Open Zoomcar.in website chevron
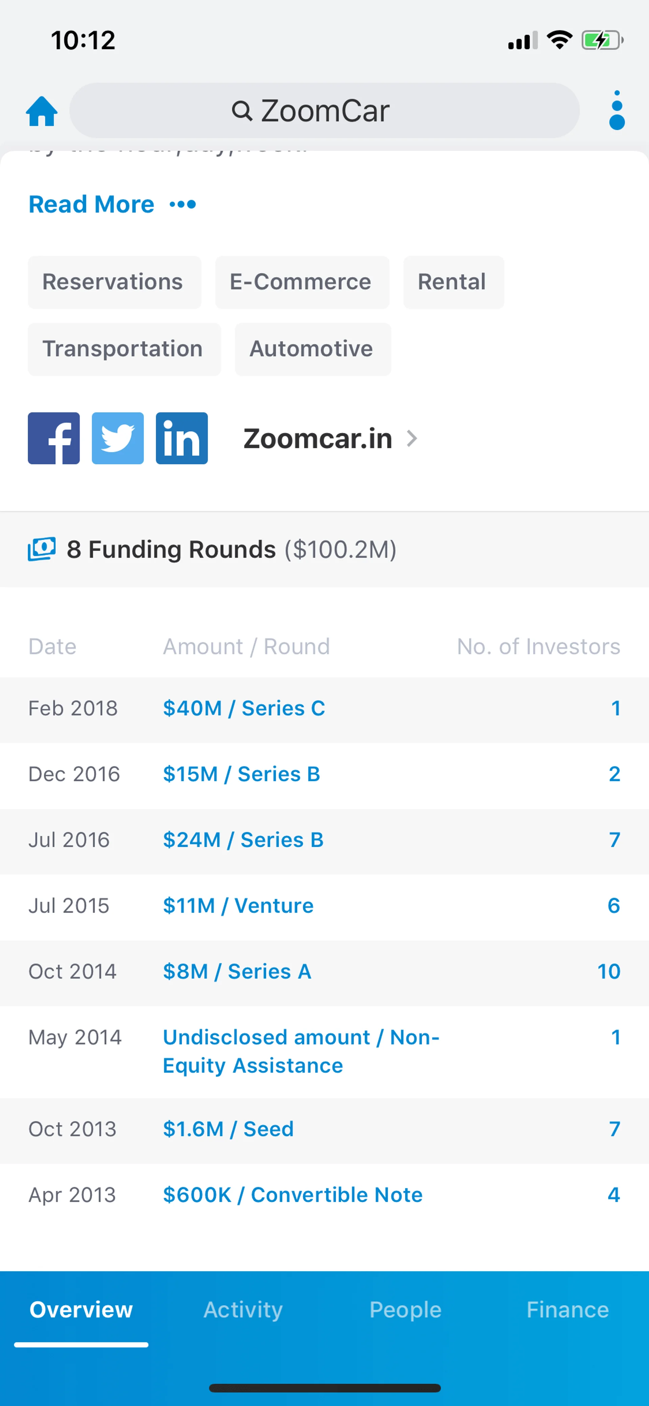 [x=412, y=438]
